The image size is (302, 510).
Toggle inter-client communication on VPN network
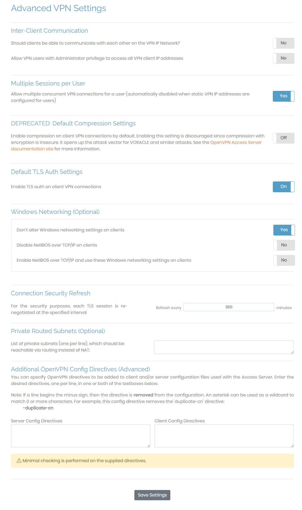point(283,43)
